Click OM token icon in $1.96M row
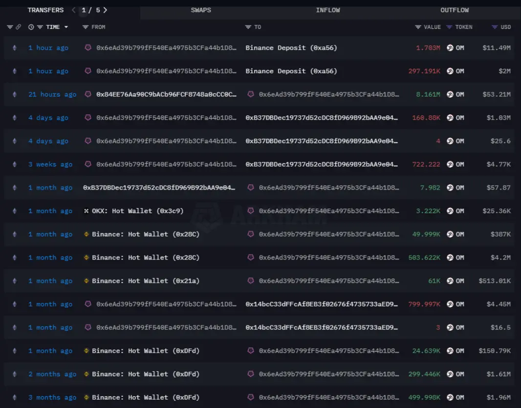Image resolution: width=521 pixels, height=408 pixels. (450, 397)
